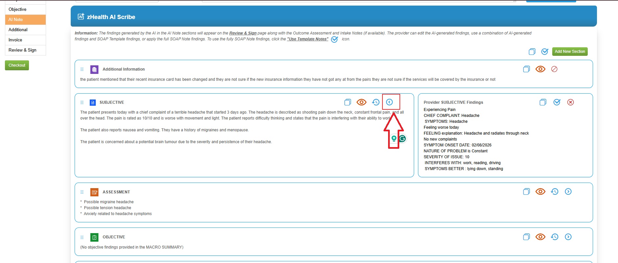Collapse the SUBJECTIVE provider findings panel
This screenshot has width=618, height=263.
389,102
